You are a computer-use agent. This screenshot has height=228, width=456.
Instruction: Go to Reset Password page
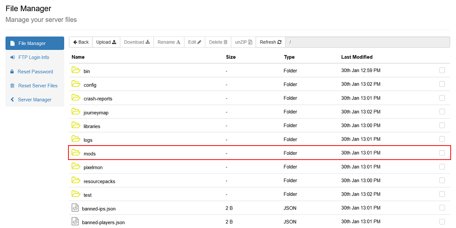click(x=35, y=71)
